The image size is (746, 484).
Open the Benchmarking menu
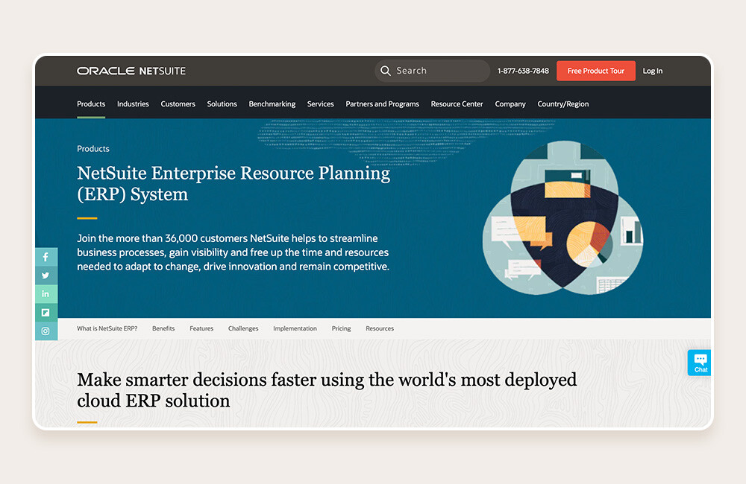pos(272,104)
